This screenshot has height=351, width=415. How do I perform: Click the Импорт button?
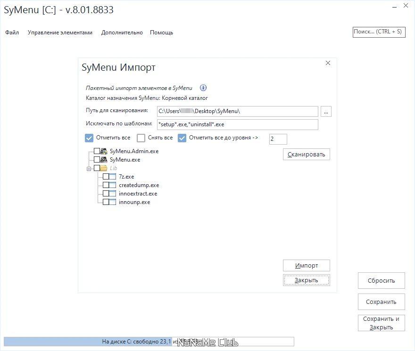coord(307,265)
